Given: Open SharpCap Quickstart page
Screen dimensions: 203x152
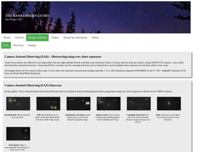Looking at the screenshot, I should pos(75,38).
